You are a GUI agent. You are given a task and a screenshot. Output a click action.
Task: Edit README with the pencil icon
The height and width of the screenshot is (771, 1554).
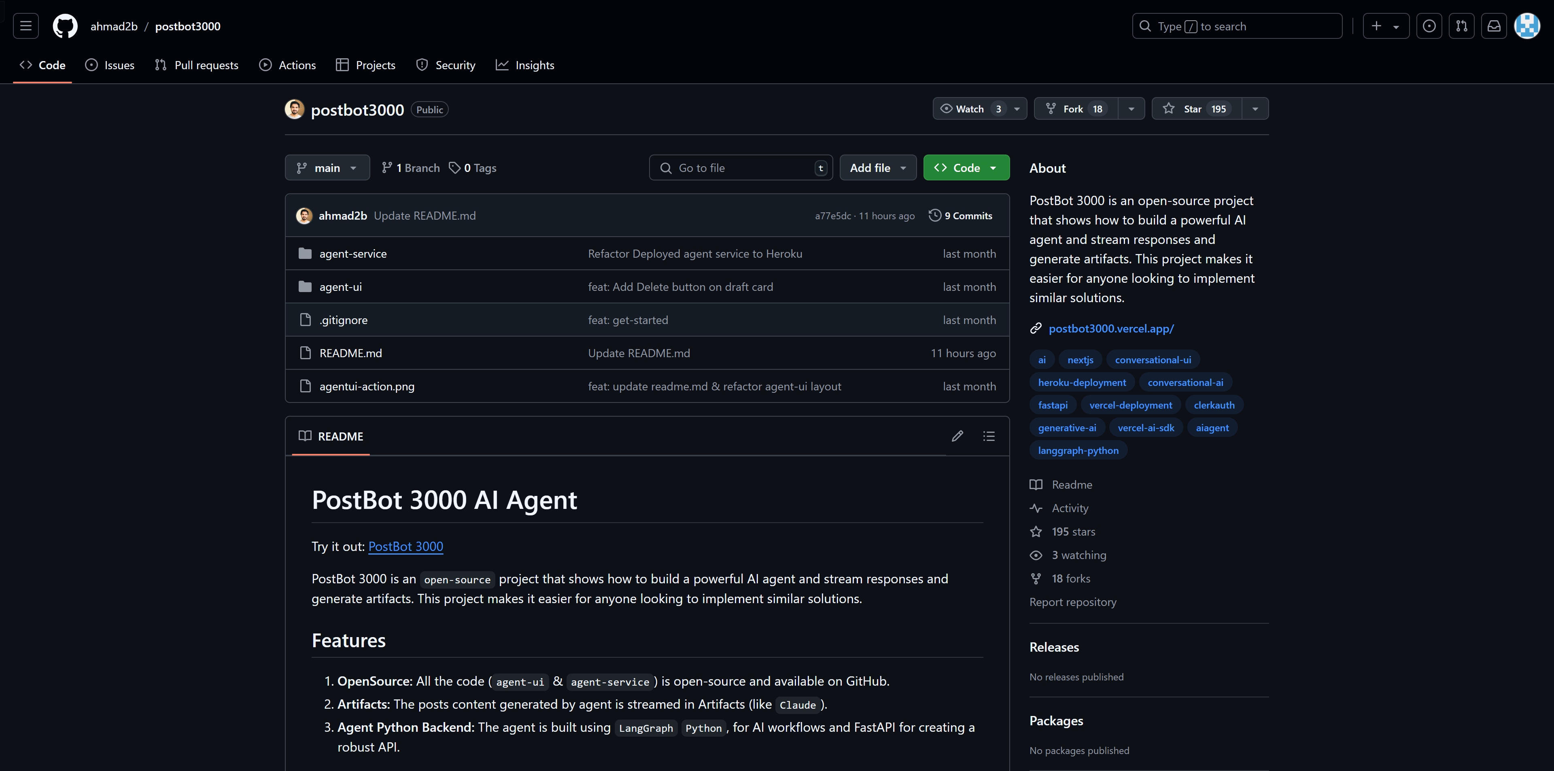pyautogui.click(x=957, y=436)
